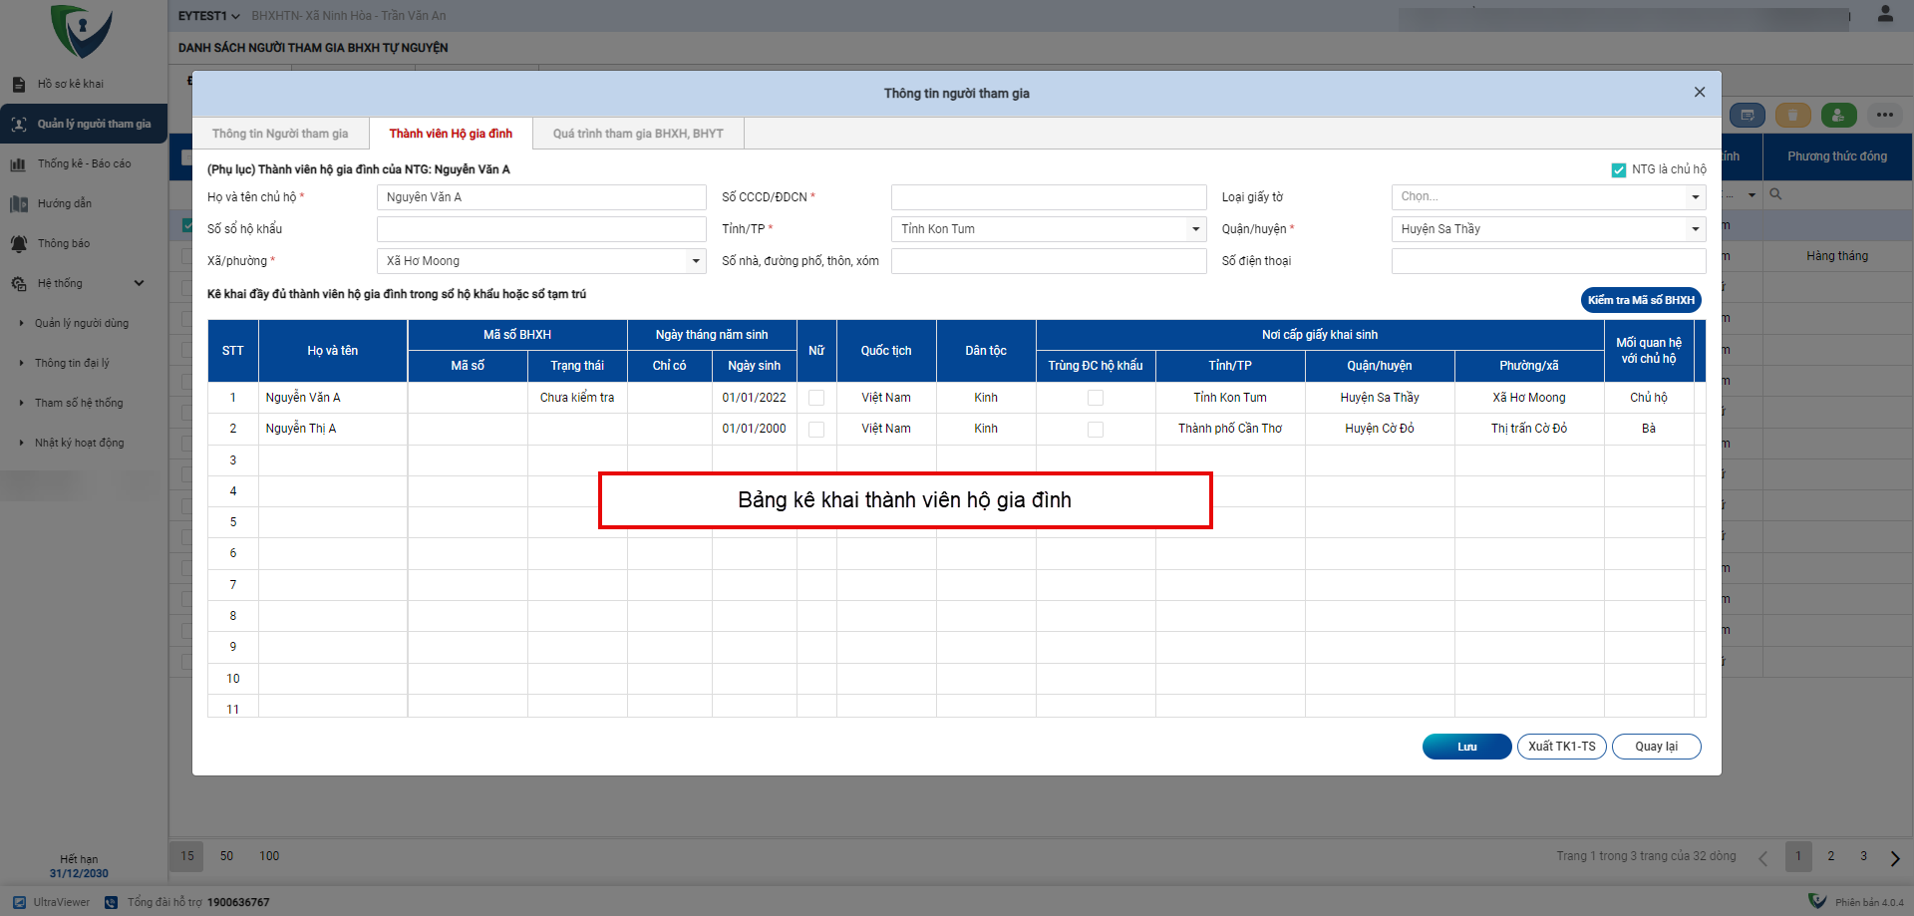
Task: Open Thông báo bell icon
Action: click(19, 244)
